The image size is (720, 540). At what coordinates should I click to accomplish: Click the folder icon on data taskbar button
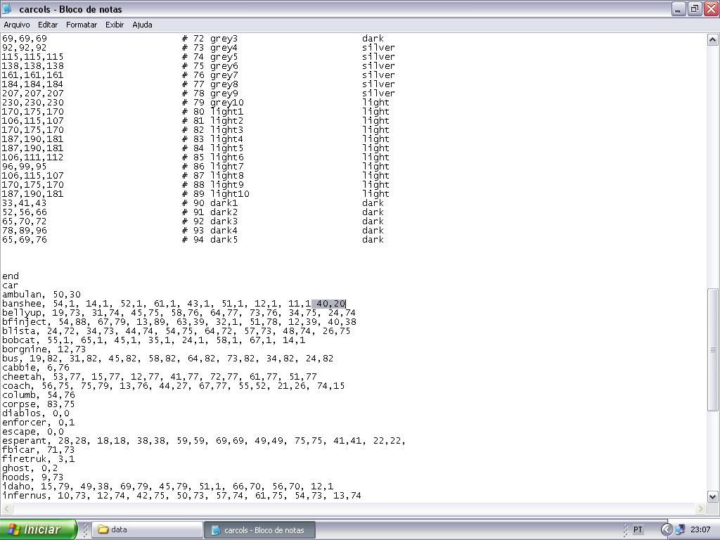pos(103,529)
